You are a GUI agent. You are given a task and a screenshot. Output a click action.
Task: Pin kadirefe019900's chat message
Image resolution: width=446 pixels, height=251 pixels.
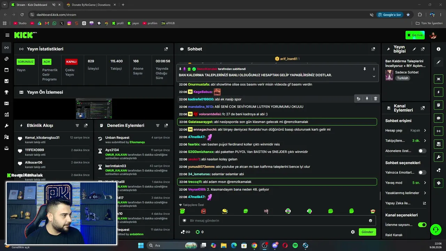coord(367,99)
